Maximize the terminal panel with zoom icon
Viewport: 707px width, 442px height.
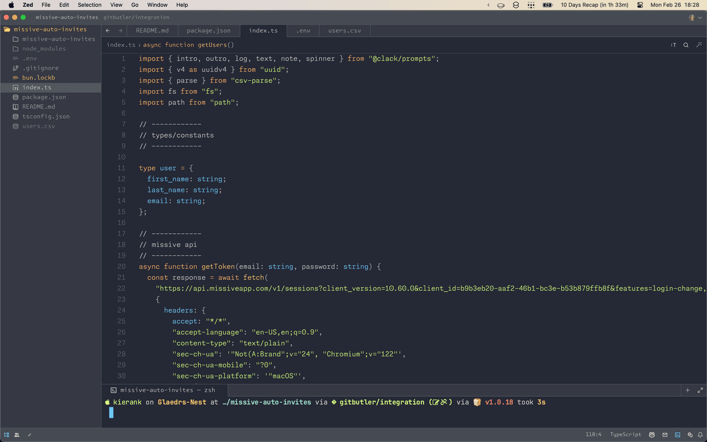pos(700,390)
